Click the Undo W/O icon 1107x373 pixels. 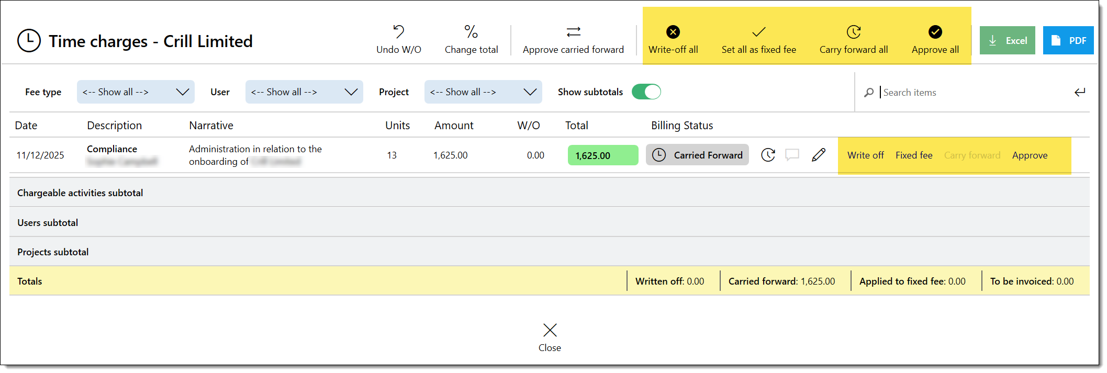398,32
